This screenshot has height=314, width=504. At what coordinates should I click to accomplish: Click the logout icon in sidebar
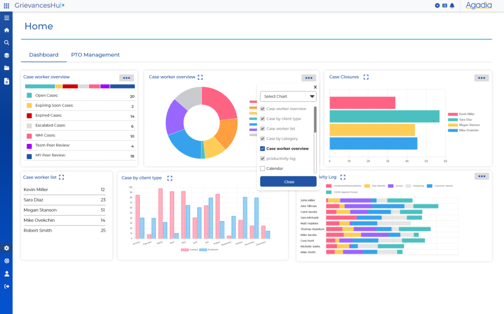point(6,286)
